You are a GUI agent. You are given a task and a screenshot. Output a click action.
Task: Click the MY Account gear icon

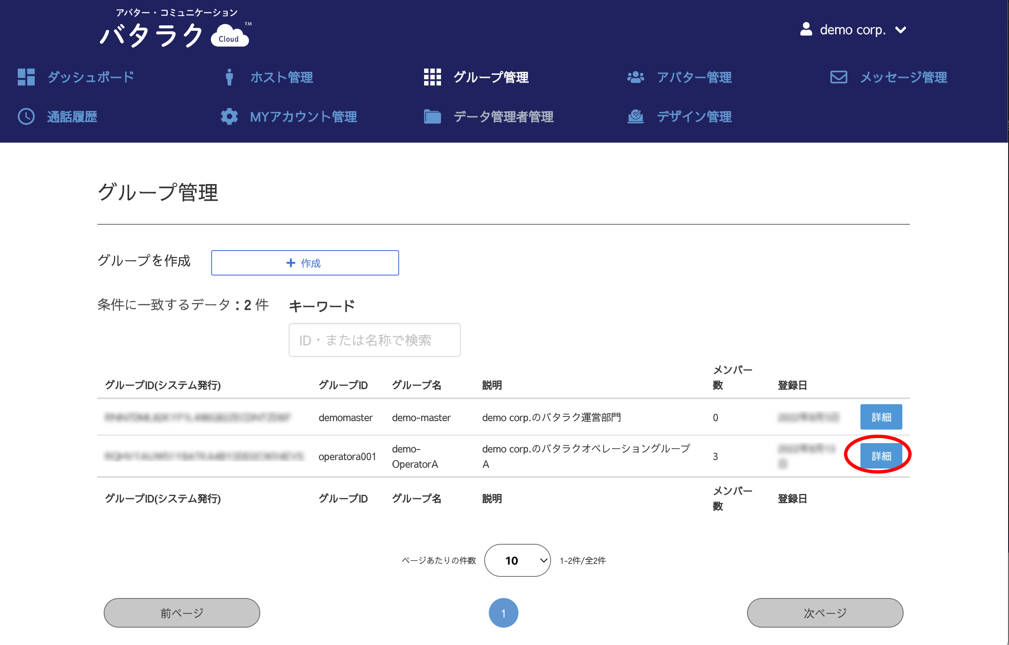coord(229,116)
